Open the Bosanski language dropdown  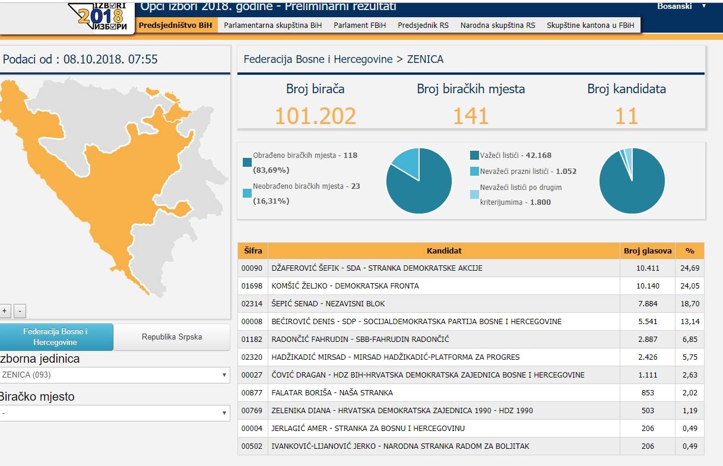point(681,6)
